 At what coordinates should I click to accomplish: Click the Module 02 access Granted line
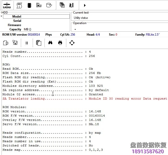click(53, 94)
